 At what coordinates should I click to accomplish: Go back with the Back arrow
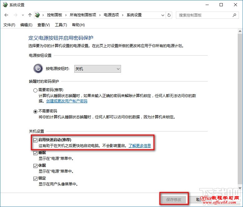(6, 15)
